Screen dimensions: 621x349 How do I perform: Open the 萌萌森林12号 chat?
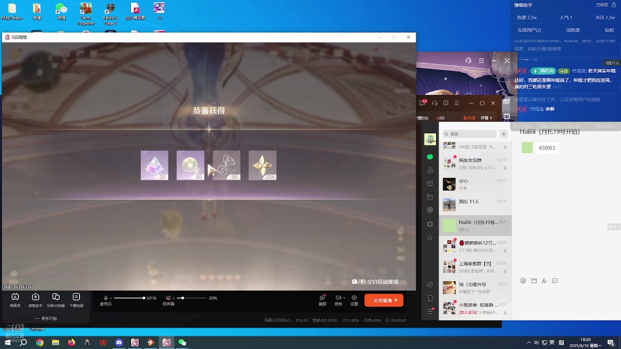pyautogui.click(x=475, y=246)
